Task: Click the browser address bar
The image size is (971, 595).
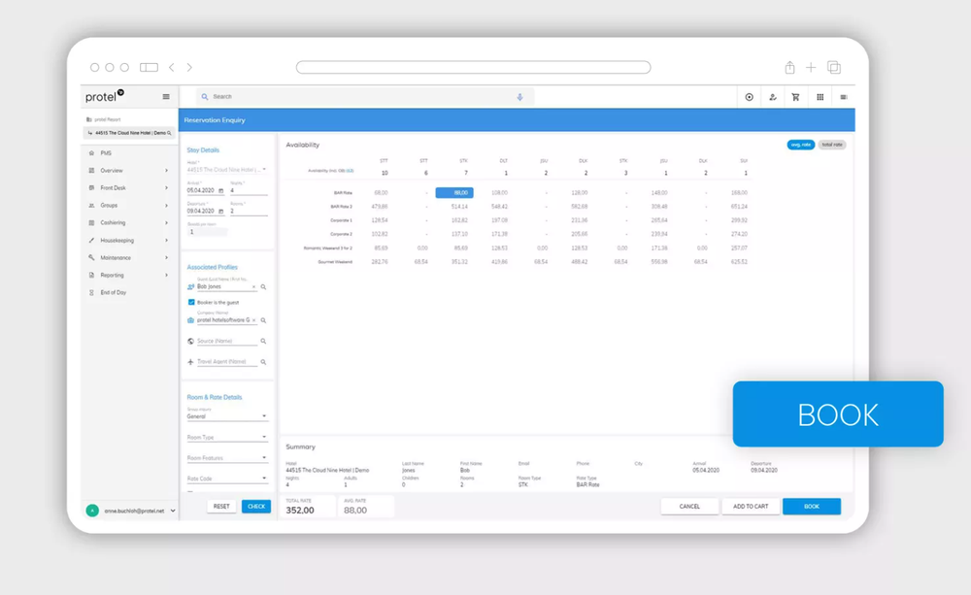Action: (x=473, y=67)
